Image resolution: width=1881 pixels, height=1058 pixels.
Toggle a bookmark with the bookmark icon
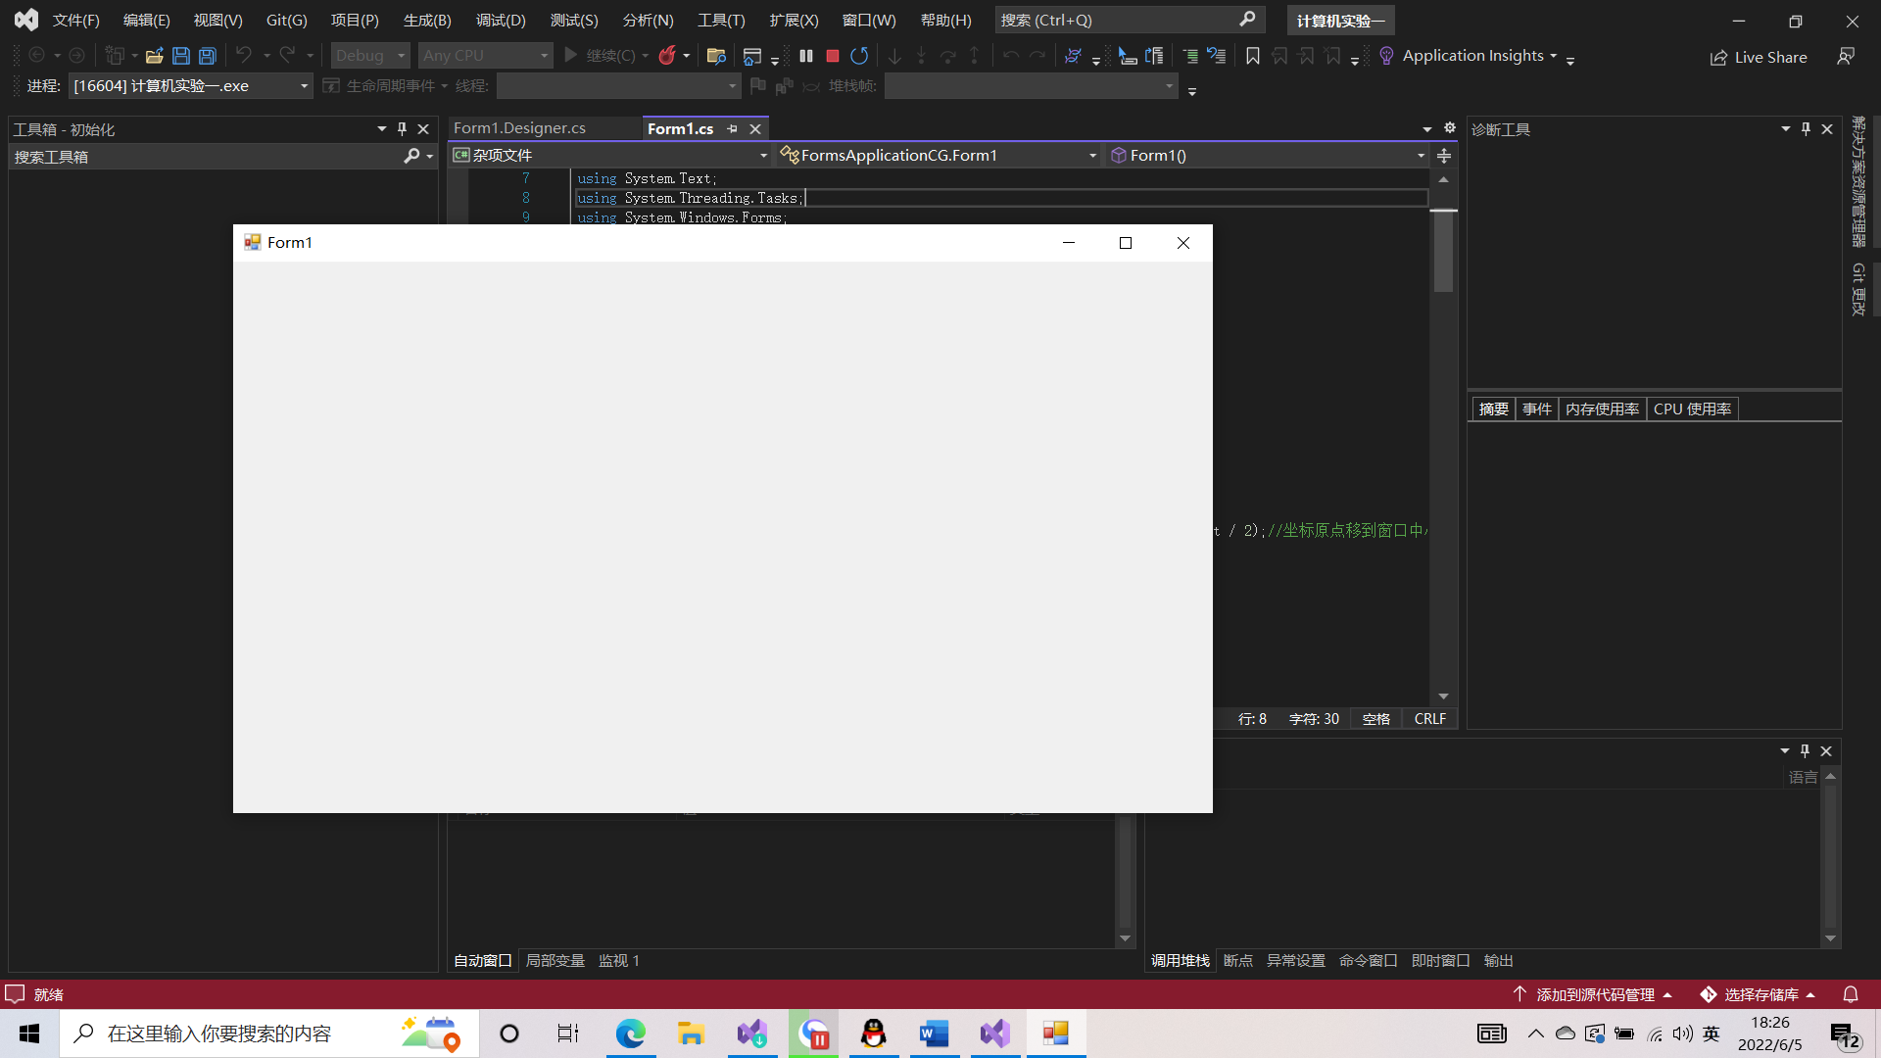pos(1252,56)
